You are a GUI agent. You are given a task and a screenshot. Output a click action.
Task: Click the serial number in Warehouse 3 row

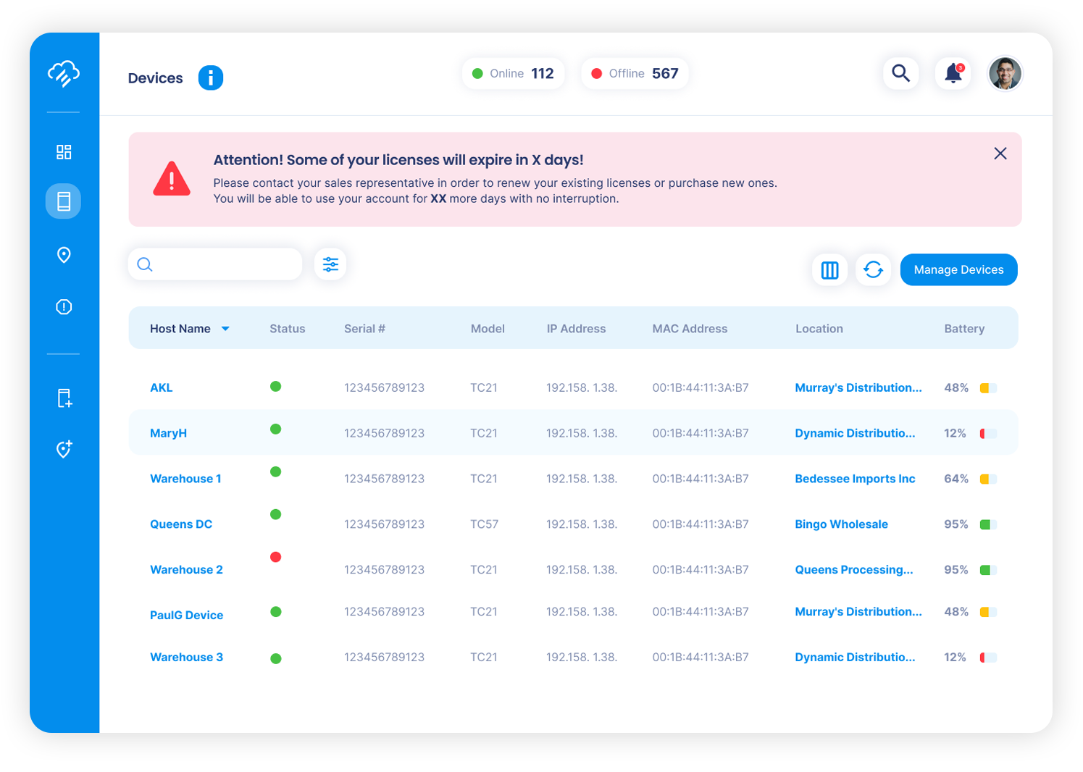384,657
